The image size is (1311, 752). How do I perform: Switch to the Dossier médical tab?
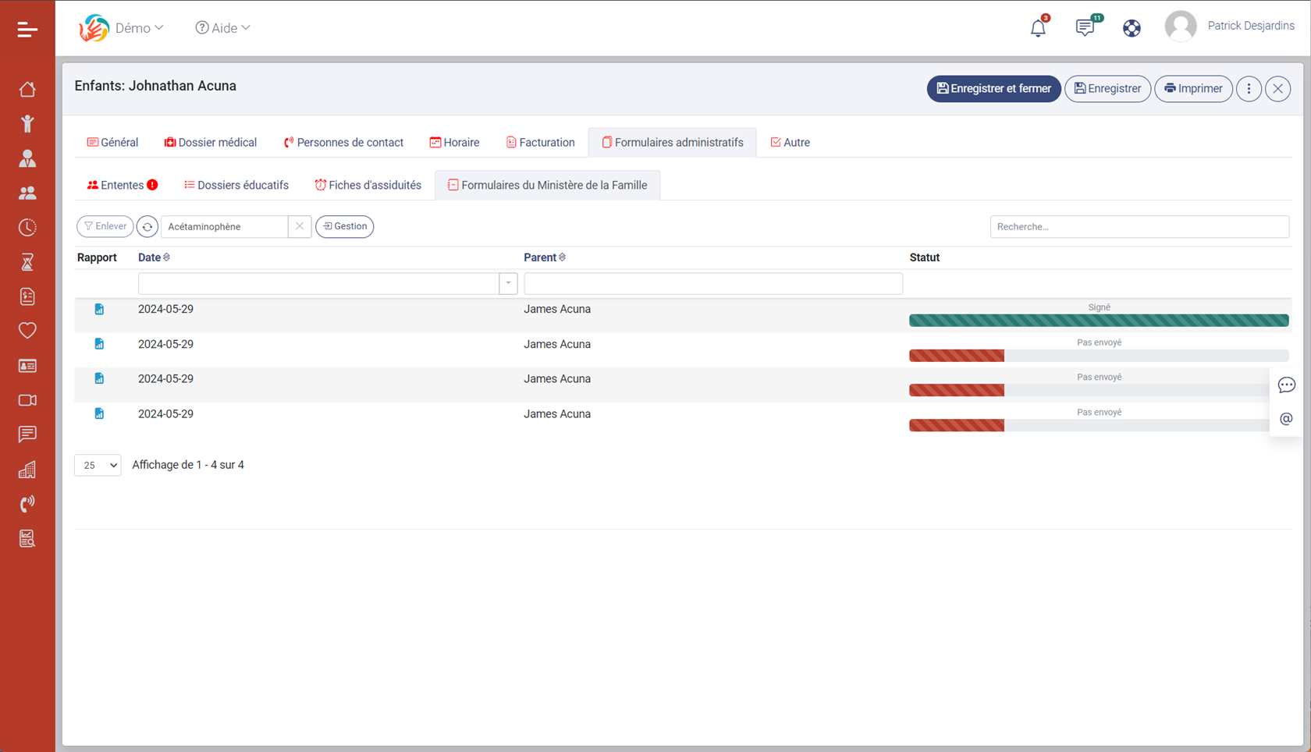click(x=210, y=143)
